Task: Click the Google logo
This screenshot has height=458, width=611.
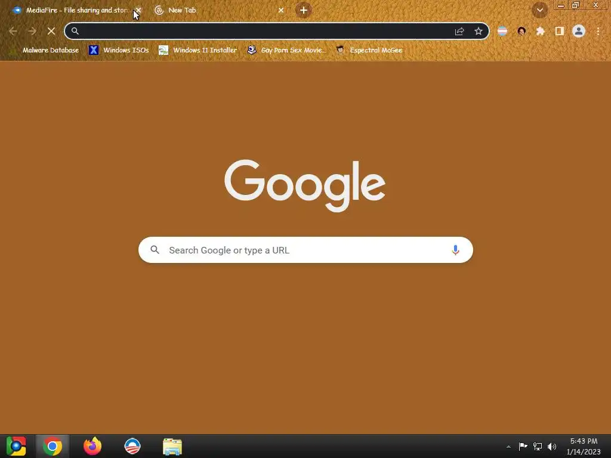Action: (305, 185)
